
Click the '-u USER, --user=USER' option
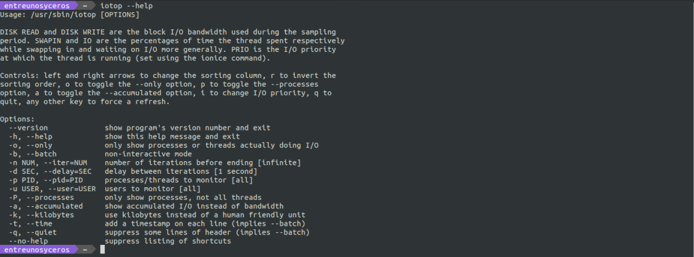pyautogui.click(x=53, y=189)
